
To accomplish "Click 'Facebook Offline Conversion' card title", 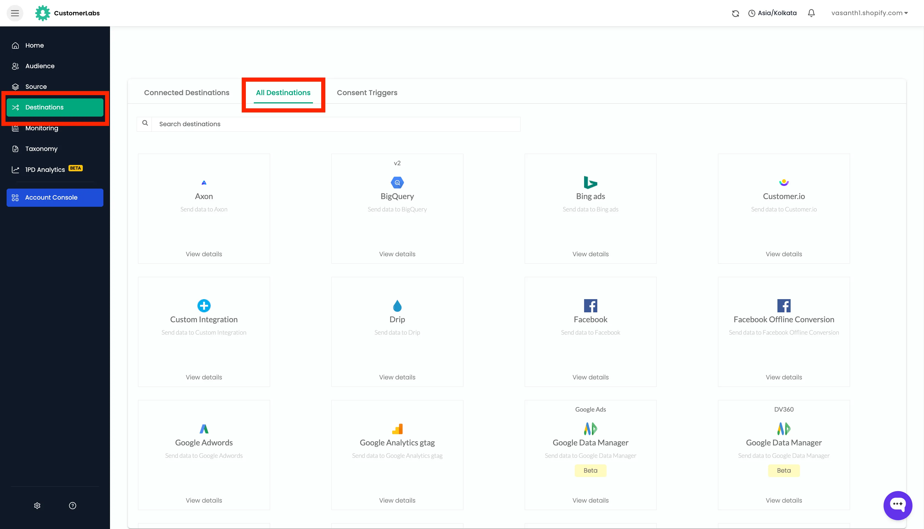I will coord(784,319).
